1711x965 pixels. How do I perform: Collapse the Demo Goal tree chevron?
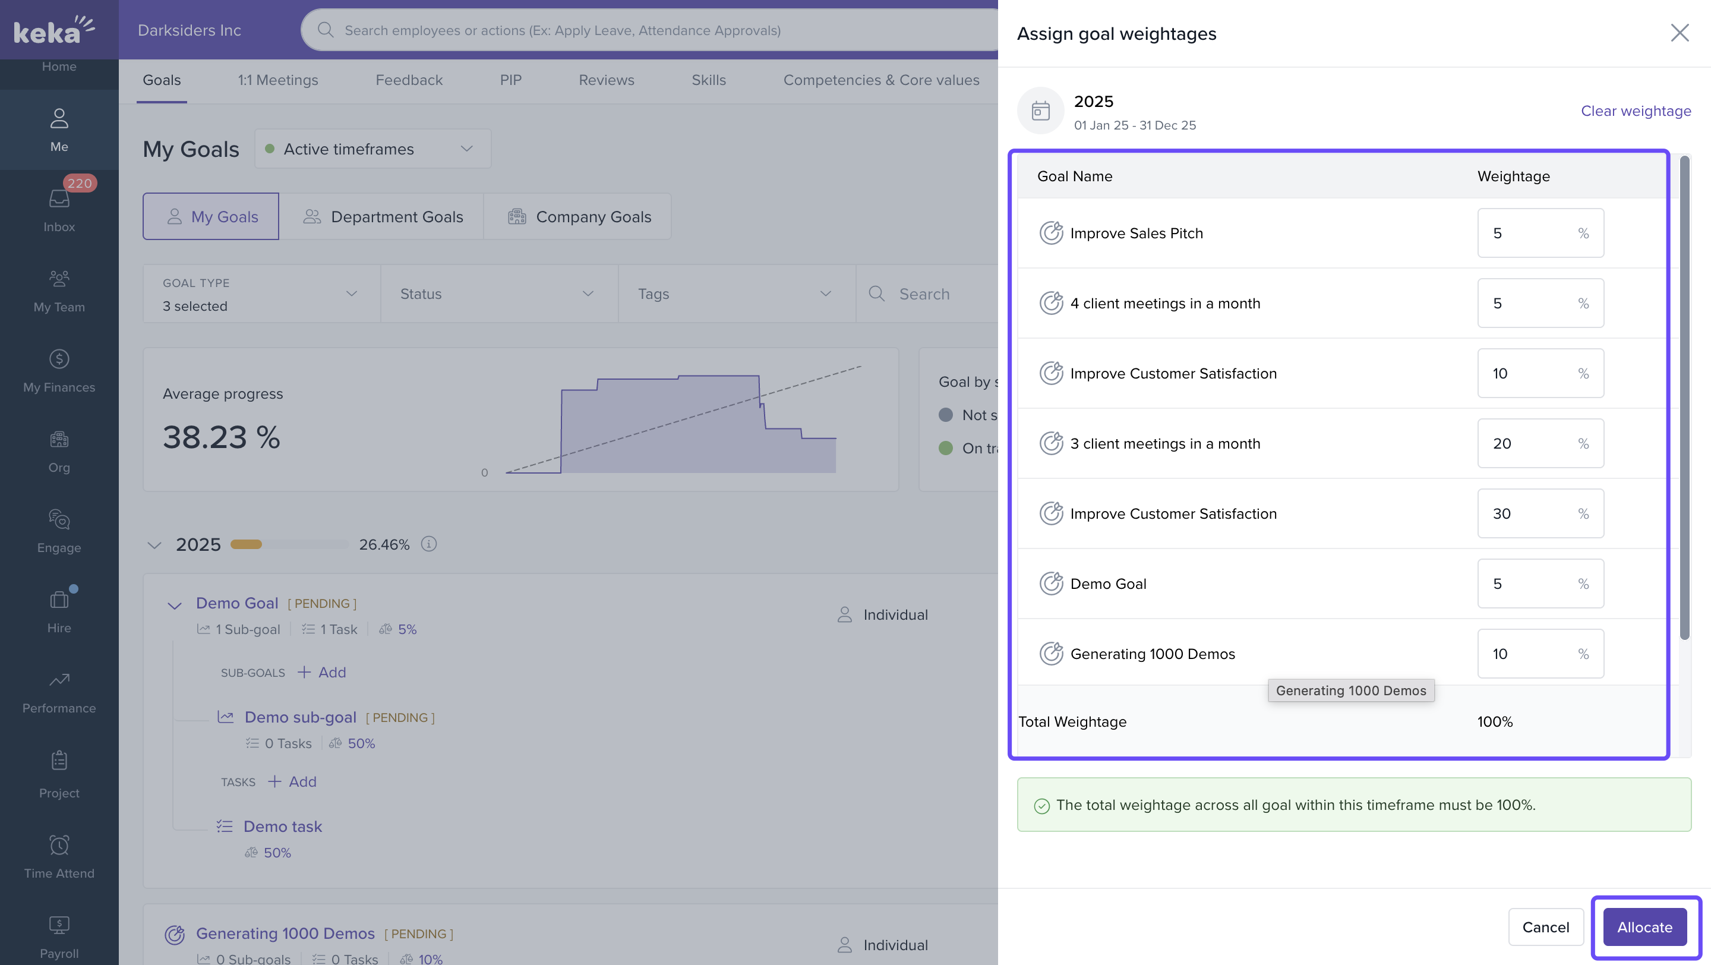click(175, 605)
